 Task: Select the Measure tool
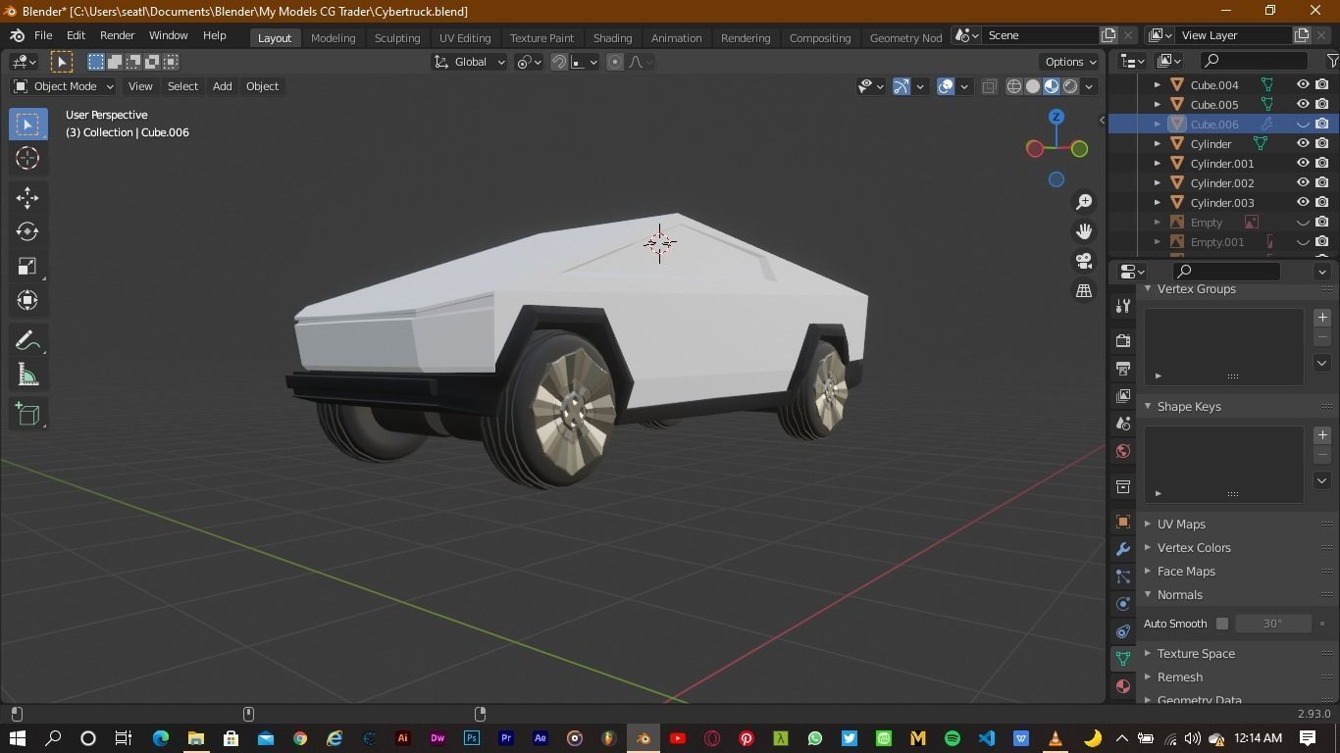27,376
